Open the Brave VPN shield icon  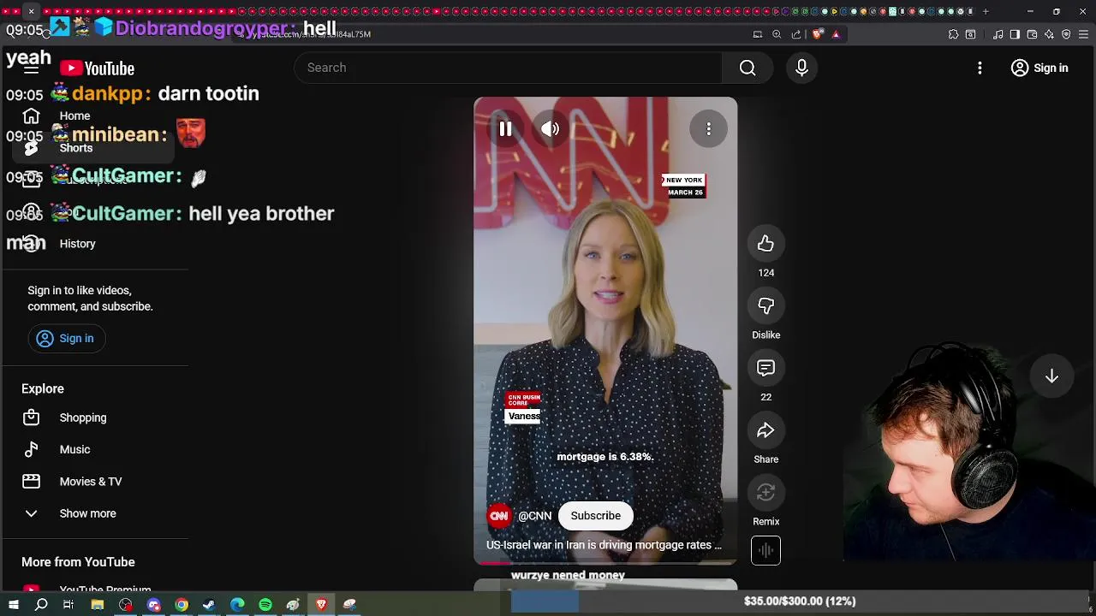pos(1066,34)
